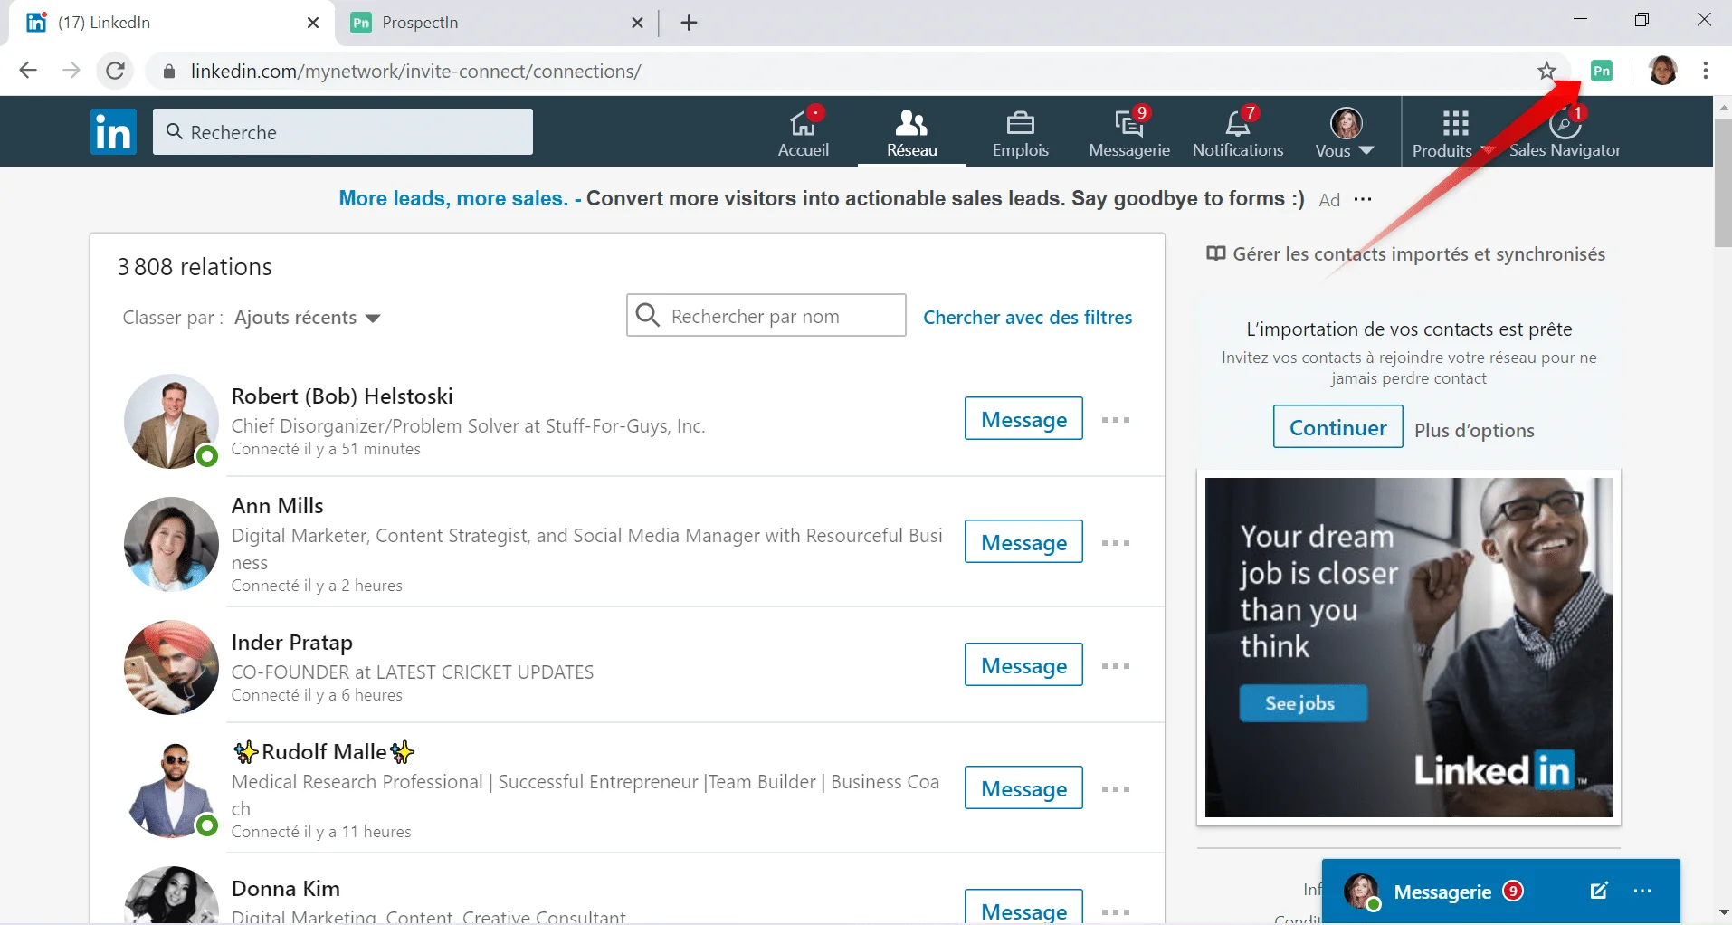
Task: Go forward using the browser forward arrow
Action: pyautogui.click(x=71, y=71)
